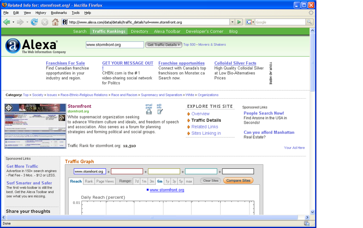The image size is (363, 228).
Task: Click the red-bordered compare site field
Action: tap(127, 171)
